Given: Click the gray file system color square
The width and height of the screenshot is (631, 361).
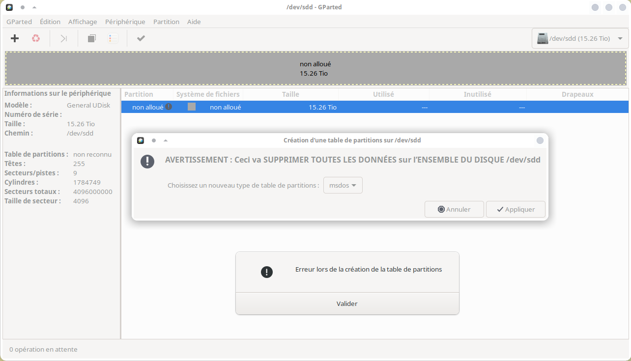Looking at the screenshot, I should tap(192, 107).
